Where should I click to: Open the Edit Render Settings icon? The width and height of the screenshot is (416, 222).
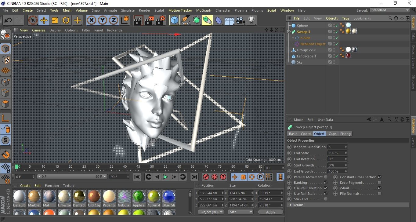[x=161, y=20]
